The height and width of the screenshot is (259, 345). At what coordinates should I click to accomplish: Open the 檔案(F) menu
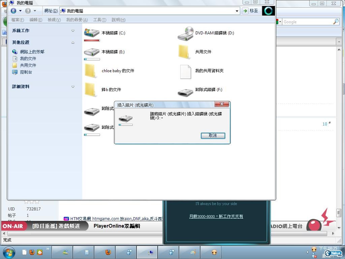[18, 20]
